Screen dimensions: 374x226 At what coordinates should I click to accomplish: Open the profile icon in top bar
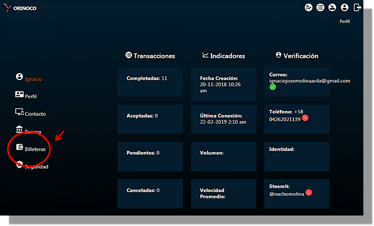point(344,8)
